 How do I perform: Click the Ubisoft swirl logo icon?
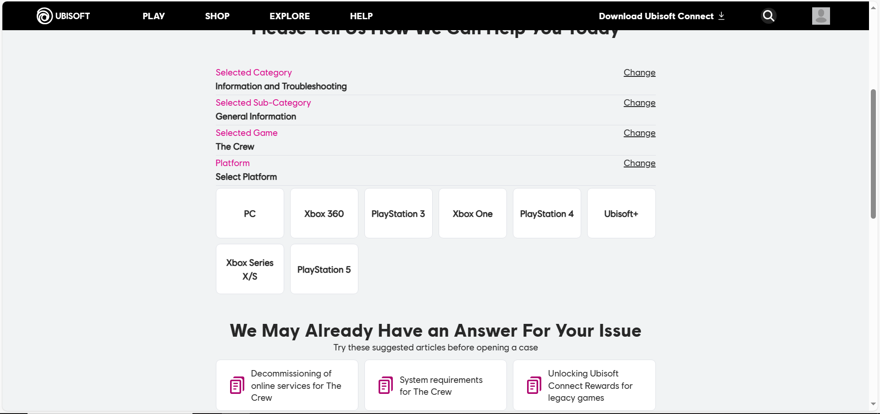pyautogui.click(x=44, y=16)
